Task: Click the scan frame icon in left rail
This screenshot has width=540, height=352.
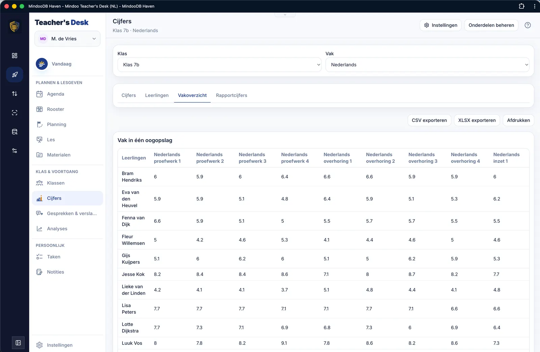Action: pos(15,113)
